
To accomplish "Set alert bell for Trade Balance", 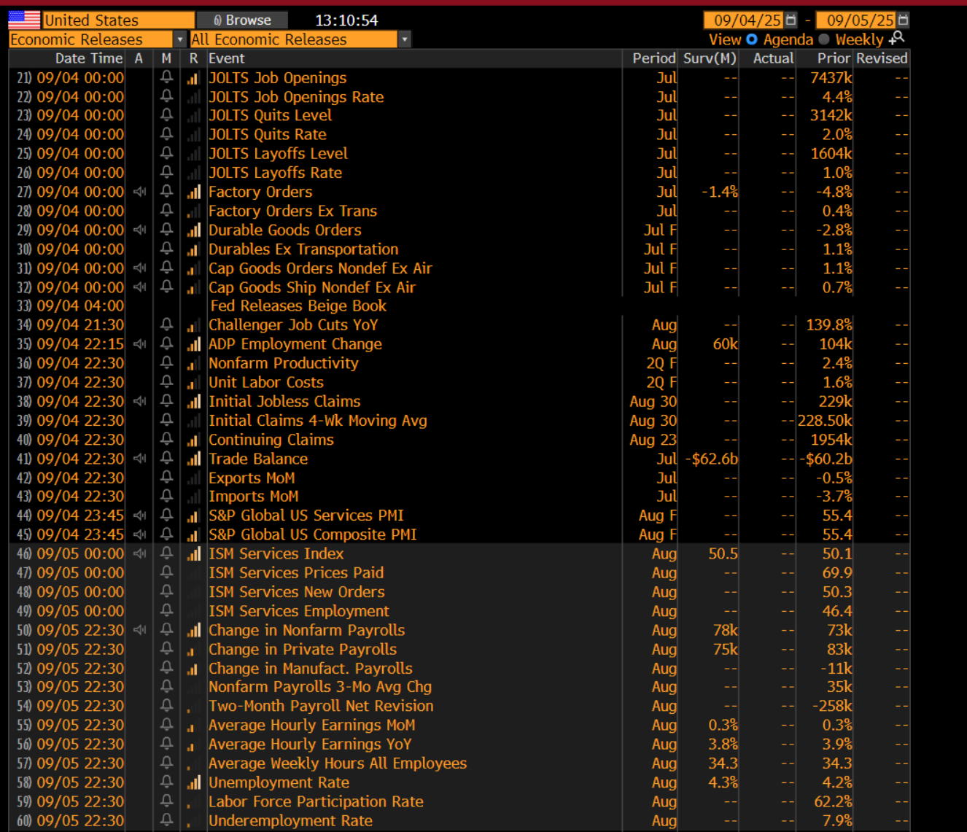I will (167, 458).
